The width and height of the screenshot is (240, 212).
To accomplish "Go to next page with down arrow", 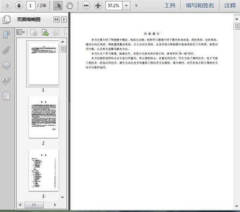I will coord(19,6).
